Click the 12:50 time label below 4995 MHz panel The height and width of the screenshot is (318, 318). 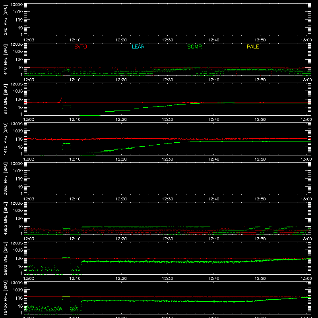(260, 239)
